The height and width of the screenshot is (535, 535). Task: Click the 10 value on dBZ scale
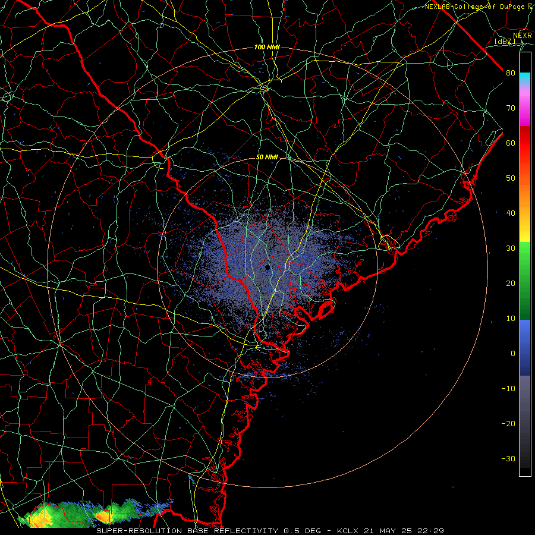click(511, 319)
